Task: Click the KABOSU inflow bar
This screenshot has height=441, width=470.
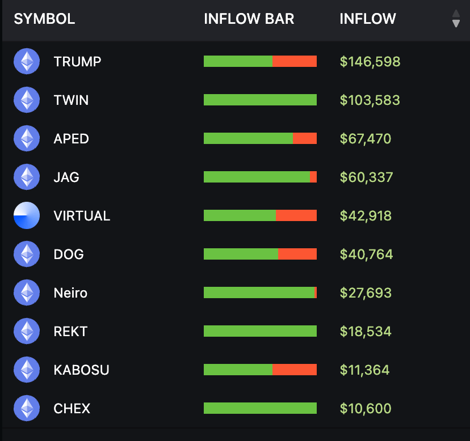Action: [x=260, y=370]
